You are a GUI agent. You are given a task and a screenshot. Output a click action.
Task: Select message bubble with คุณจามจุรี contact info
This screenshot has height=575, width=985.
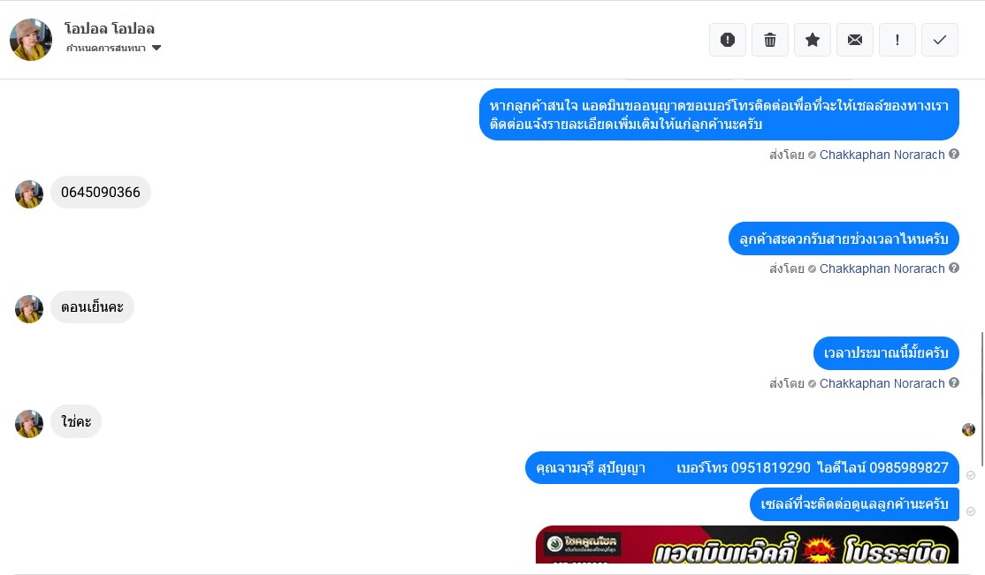pyautogui.click(x=742, y=467)
